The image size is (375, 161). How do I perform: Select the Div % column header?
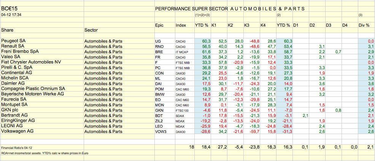tap(366, 25)
